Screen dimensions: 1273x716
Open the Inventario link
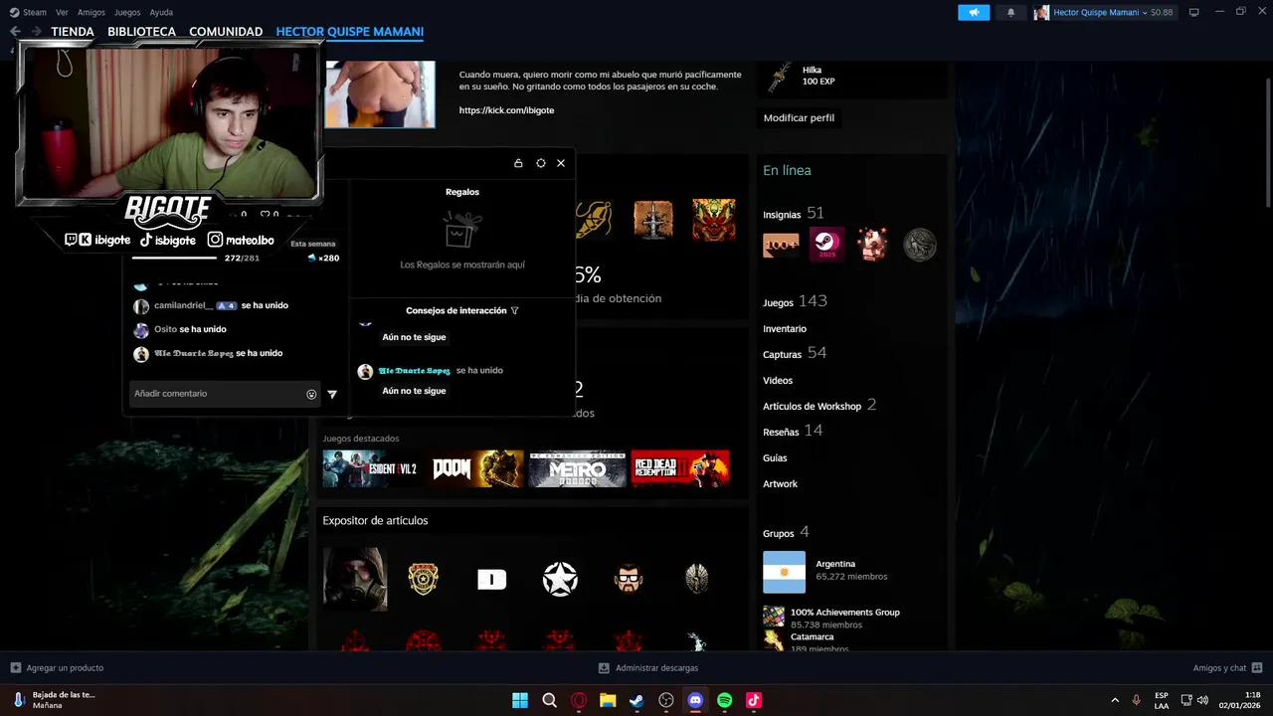click(785, 329)
